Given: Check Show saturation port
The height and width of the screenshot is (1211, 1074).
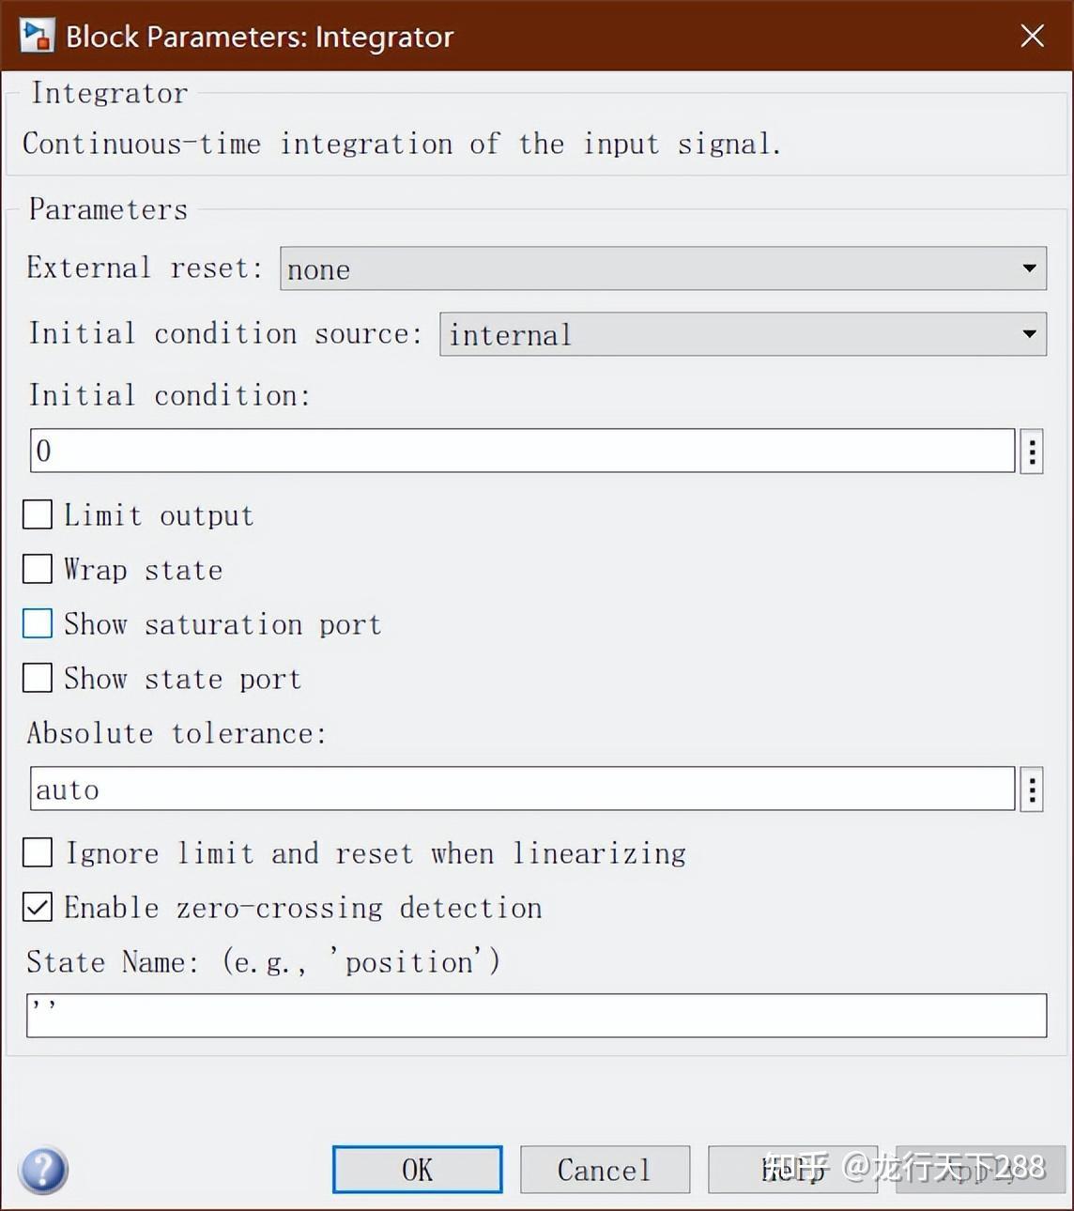Looking at the screenshot, I should (x=38, y=623).
